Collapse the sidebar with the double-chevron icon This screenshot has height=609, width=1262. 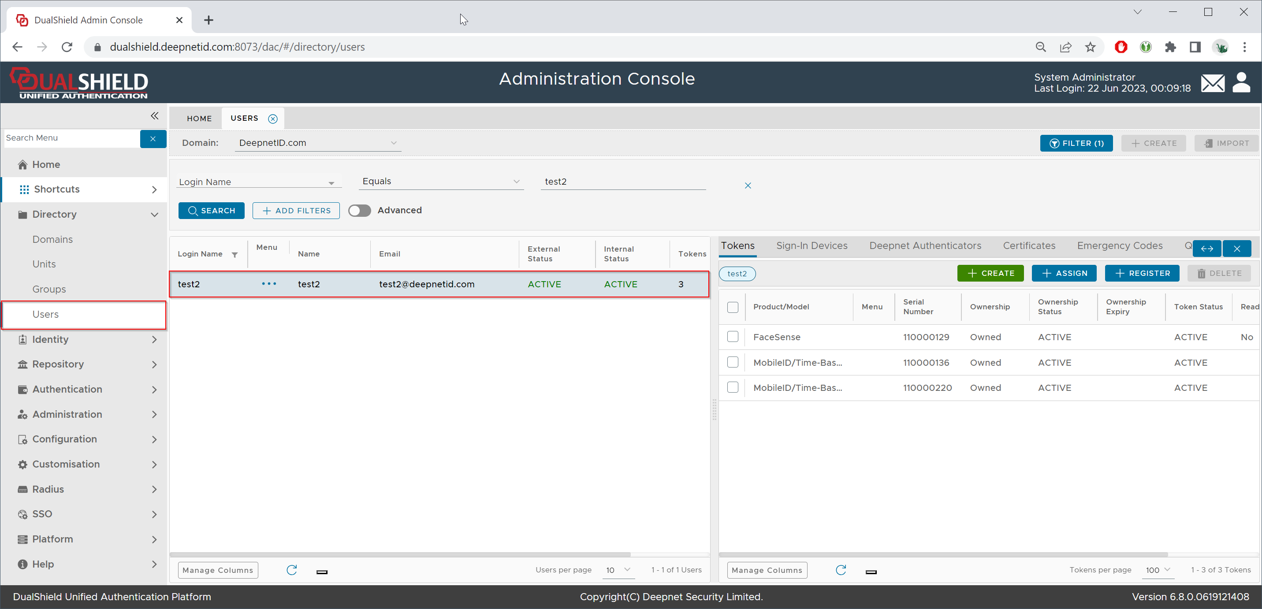coord(154,115)
